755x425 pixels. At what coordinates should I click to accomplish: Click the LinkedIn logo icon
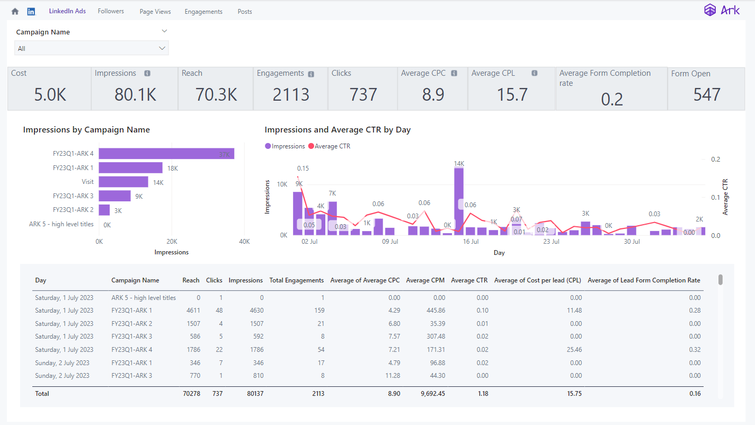[31, 11]
